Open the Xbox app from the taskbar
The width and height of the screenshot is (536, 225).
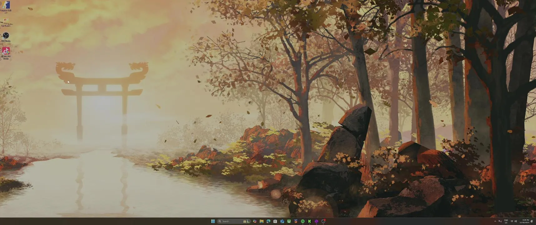[x=289, y=221]
